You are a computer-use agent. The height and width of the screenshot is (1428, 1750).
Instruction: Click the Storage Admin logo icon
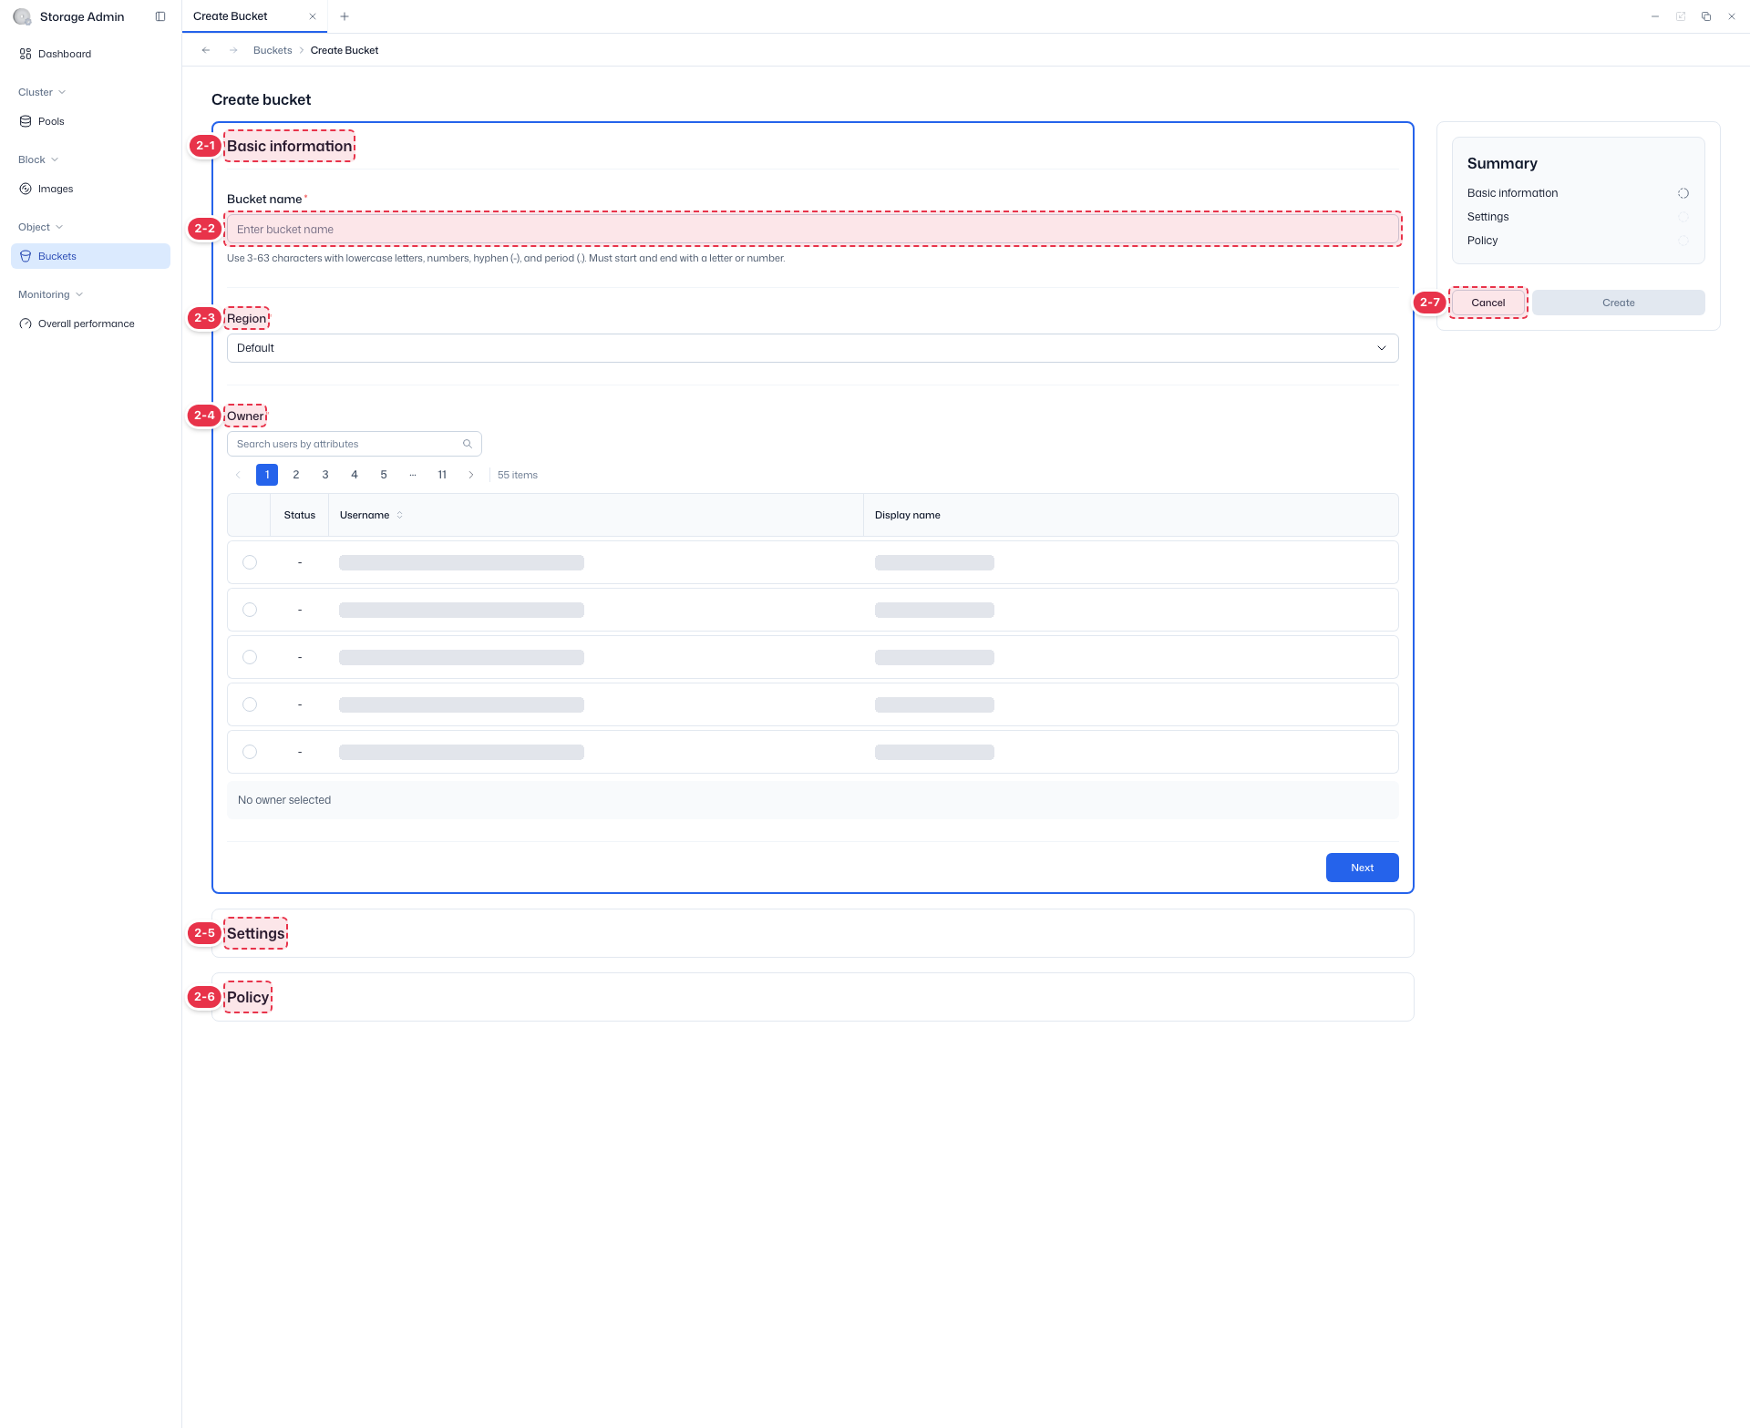click(x=22, y=16)
